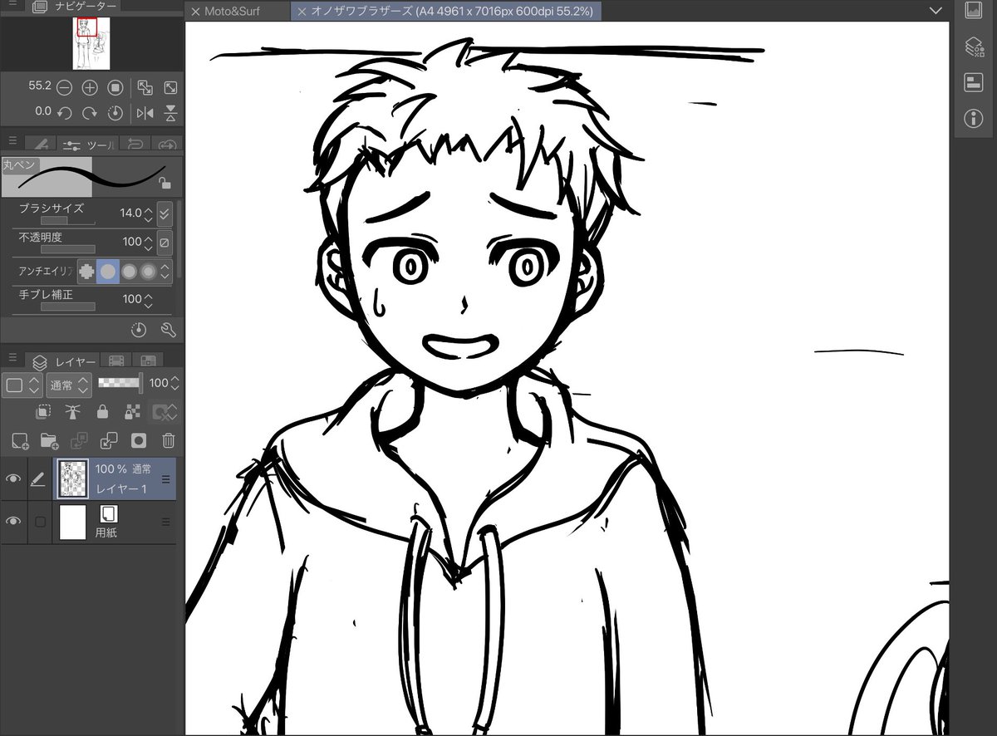Click the lock icon on the 丸ペン stroke preview
Viewport: 997px width, 736px height.
[165, 184]
